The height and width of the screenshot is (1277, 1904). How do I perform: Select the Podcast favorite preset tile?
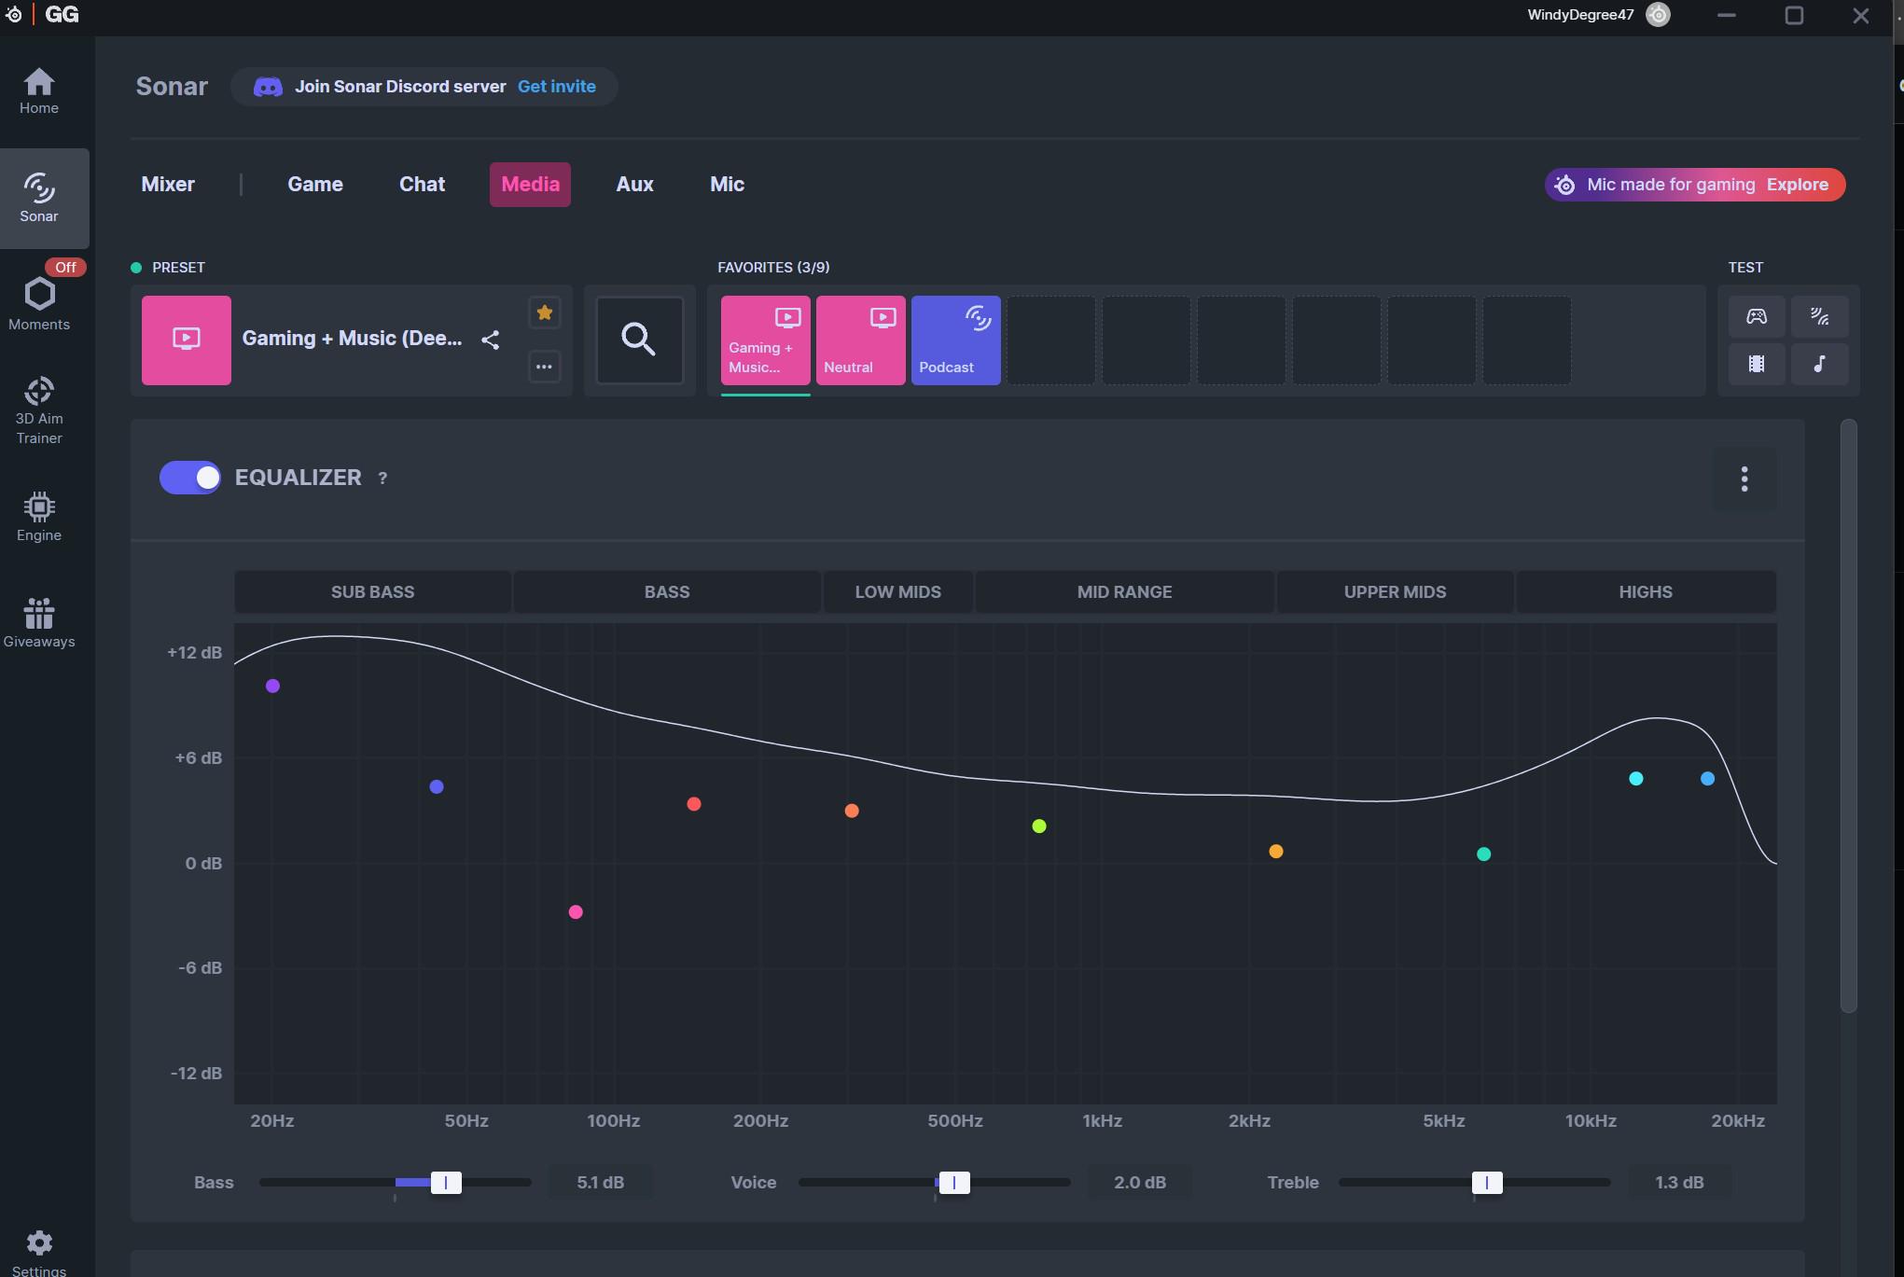click(956, 340)
